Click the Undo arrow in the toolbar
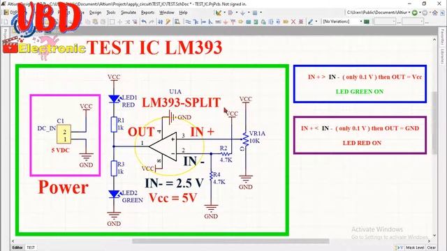Screen dimensions: 447x251 coord(144,22)
